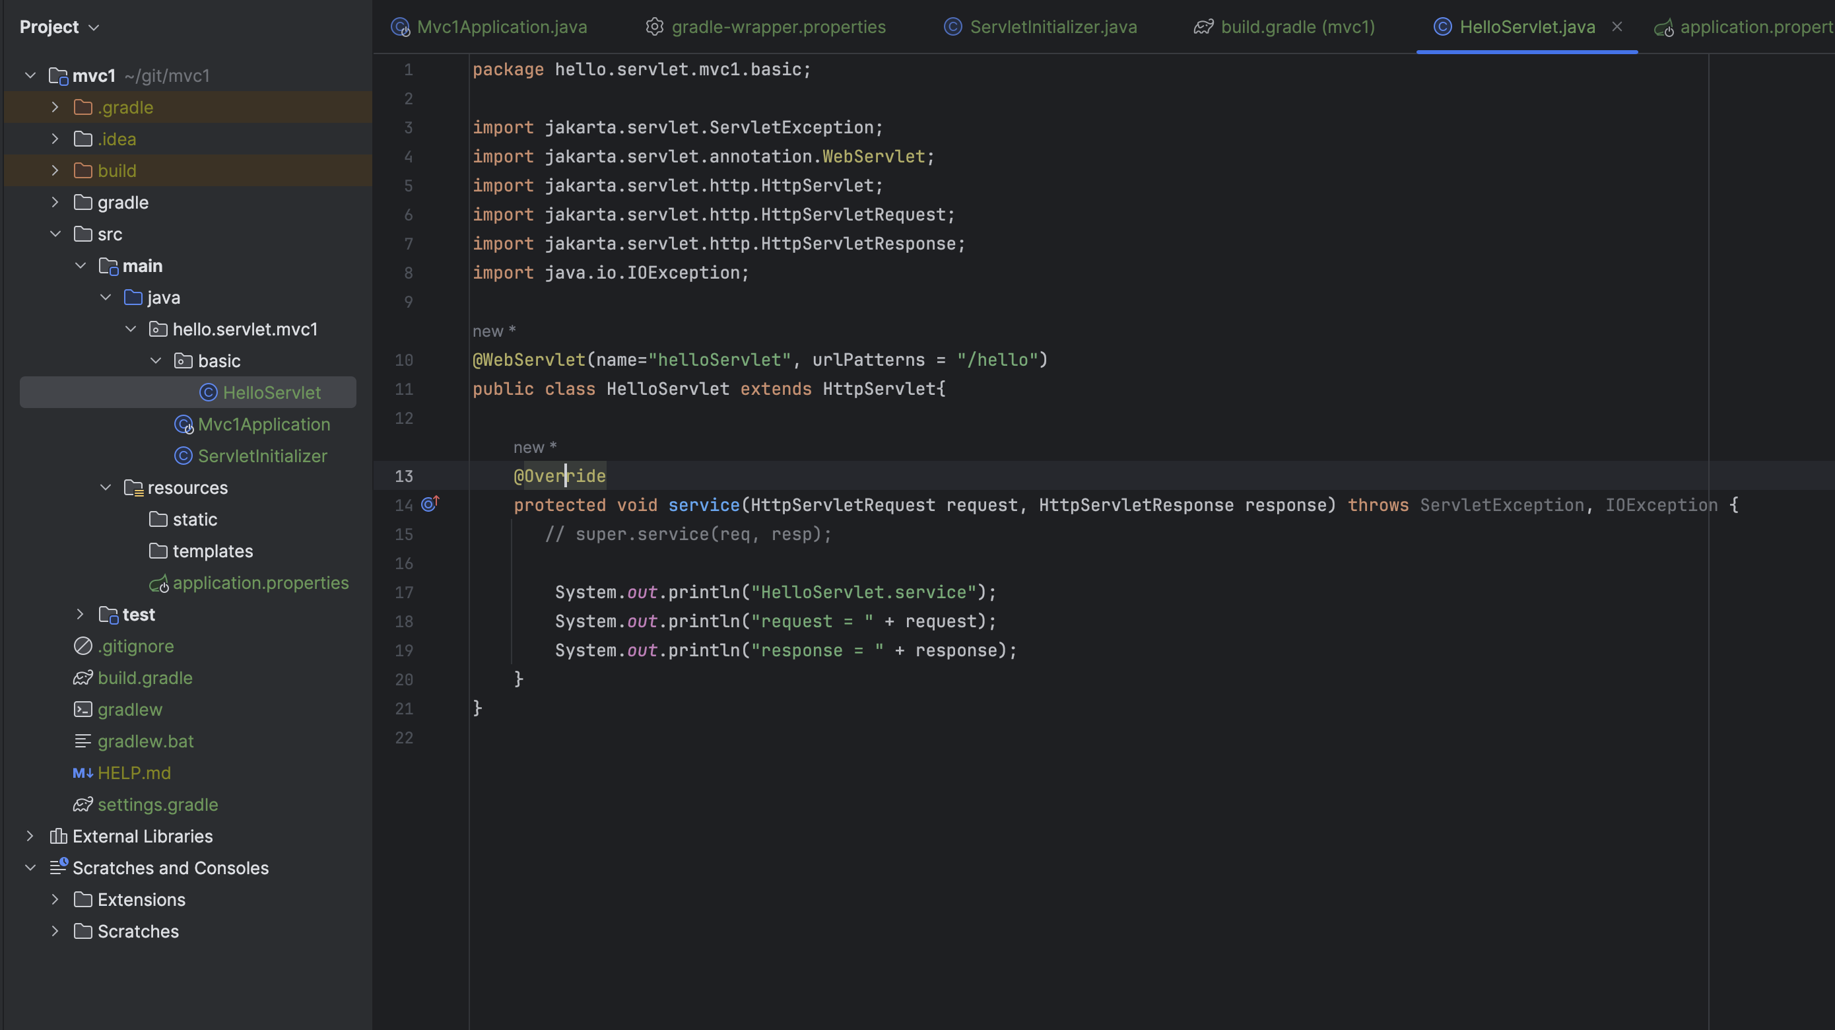The height and width of the screenshot is (1030, 1835).
Task: Switch to ServletInitializer.java tab
Action: (x=1040, y=27)
